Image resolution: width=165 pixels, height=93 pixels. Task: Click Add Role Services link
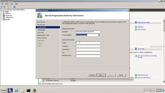coord(143,75)
